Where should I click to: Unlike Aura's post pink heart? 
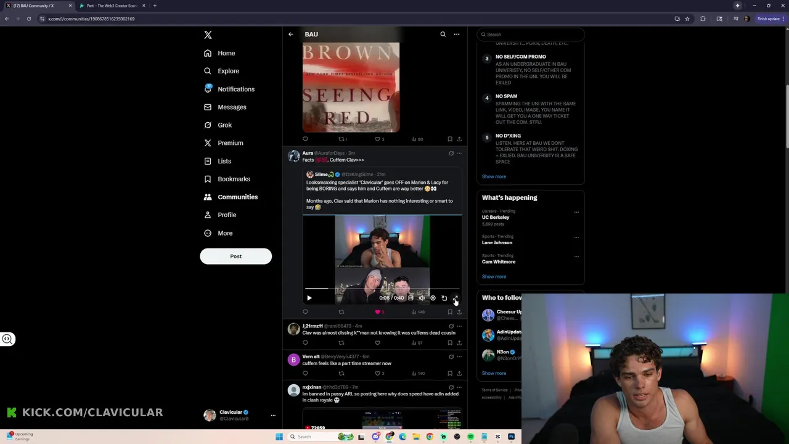377,312
